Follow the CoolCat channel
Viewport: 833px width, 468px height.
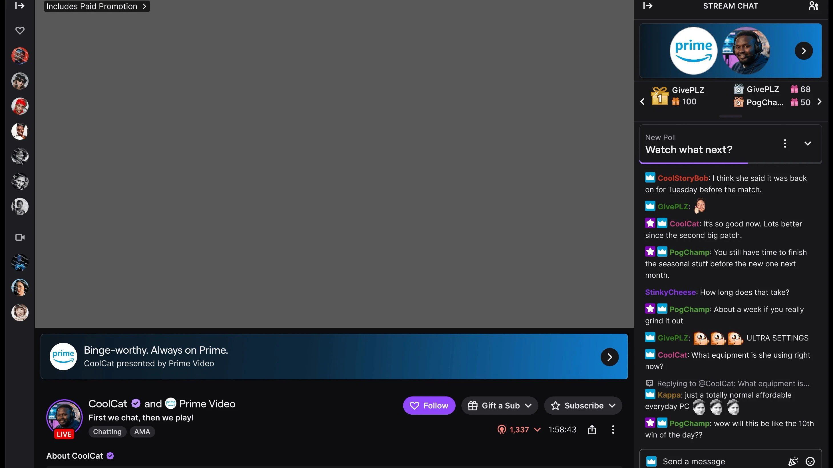point(429,405)
